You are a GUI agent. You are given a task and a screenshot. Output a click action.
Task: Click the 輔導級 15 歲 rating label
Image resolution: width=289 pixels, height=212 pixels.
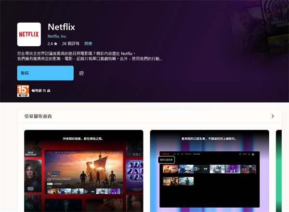click(41, 91)
